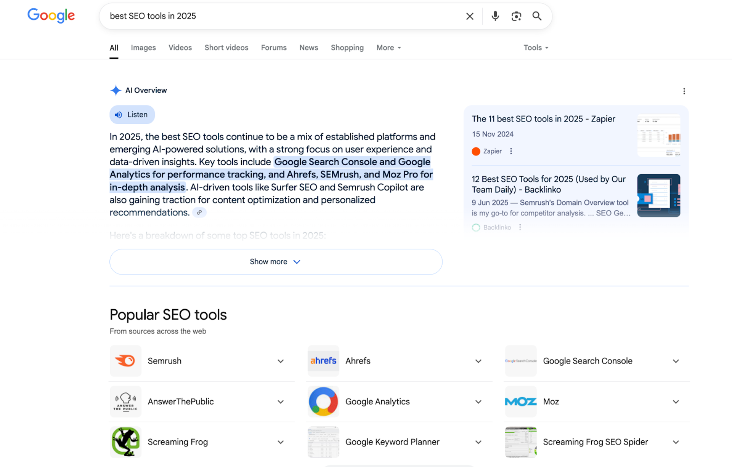Click the Google Analytics logo icon
This screenshot has width=732, height=467.
click(323, 401)
